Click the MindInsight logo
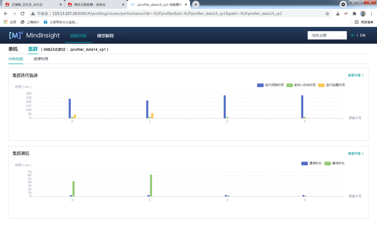The image size is (377, 225). pyautogui.click(x=34, y=35)
